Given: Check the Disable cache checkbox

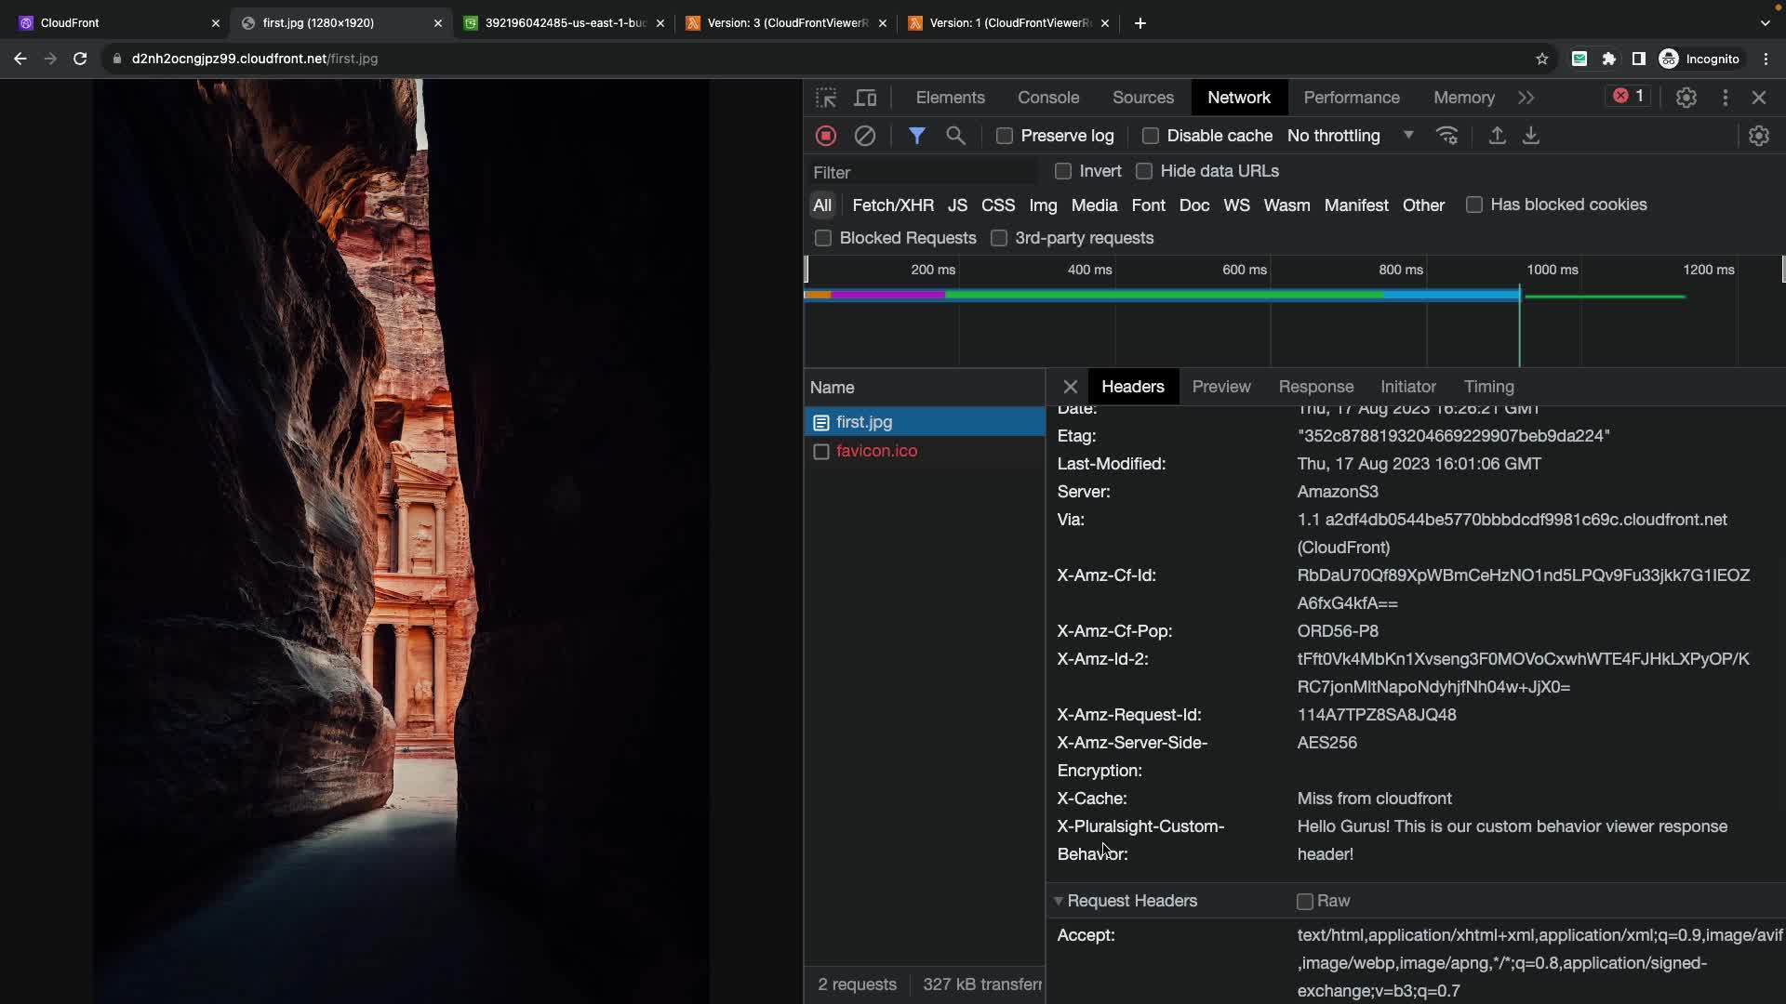Looking at the screenshot, I should (x=1151, y=136).
